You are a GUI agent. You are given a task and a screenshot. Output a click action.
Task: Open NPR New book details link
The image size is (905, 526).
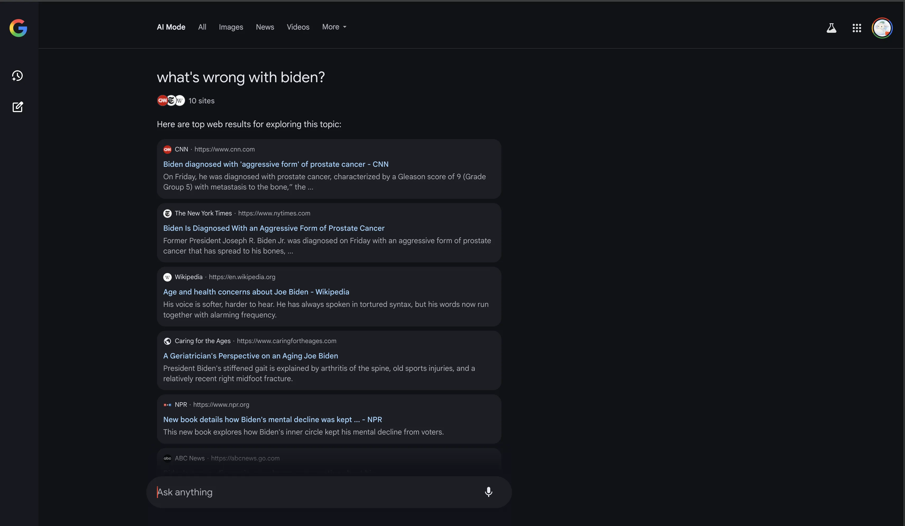(x=273, y=419)
